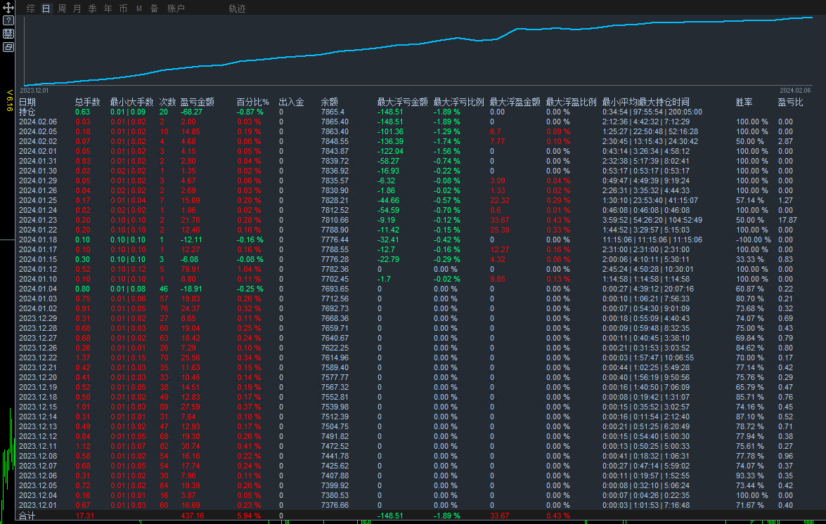The height and width of the screenshot is (524, 826).
Task: Click the M tab
Action: point(138,9)
